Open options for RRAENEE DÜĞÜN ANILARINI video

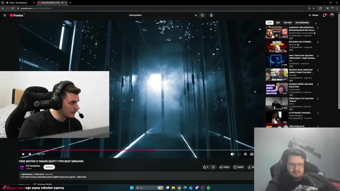318,85
